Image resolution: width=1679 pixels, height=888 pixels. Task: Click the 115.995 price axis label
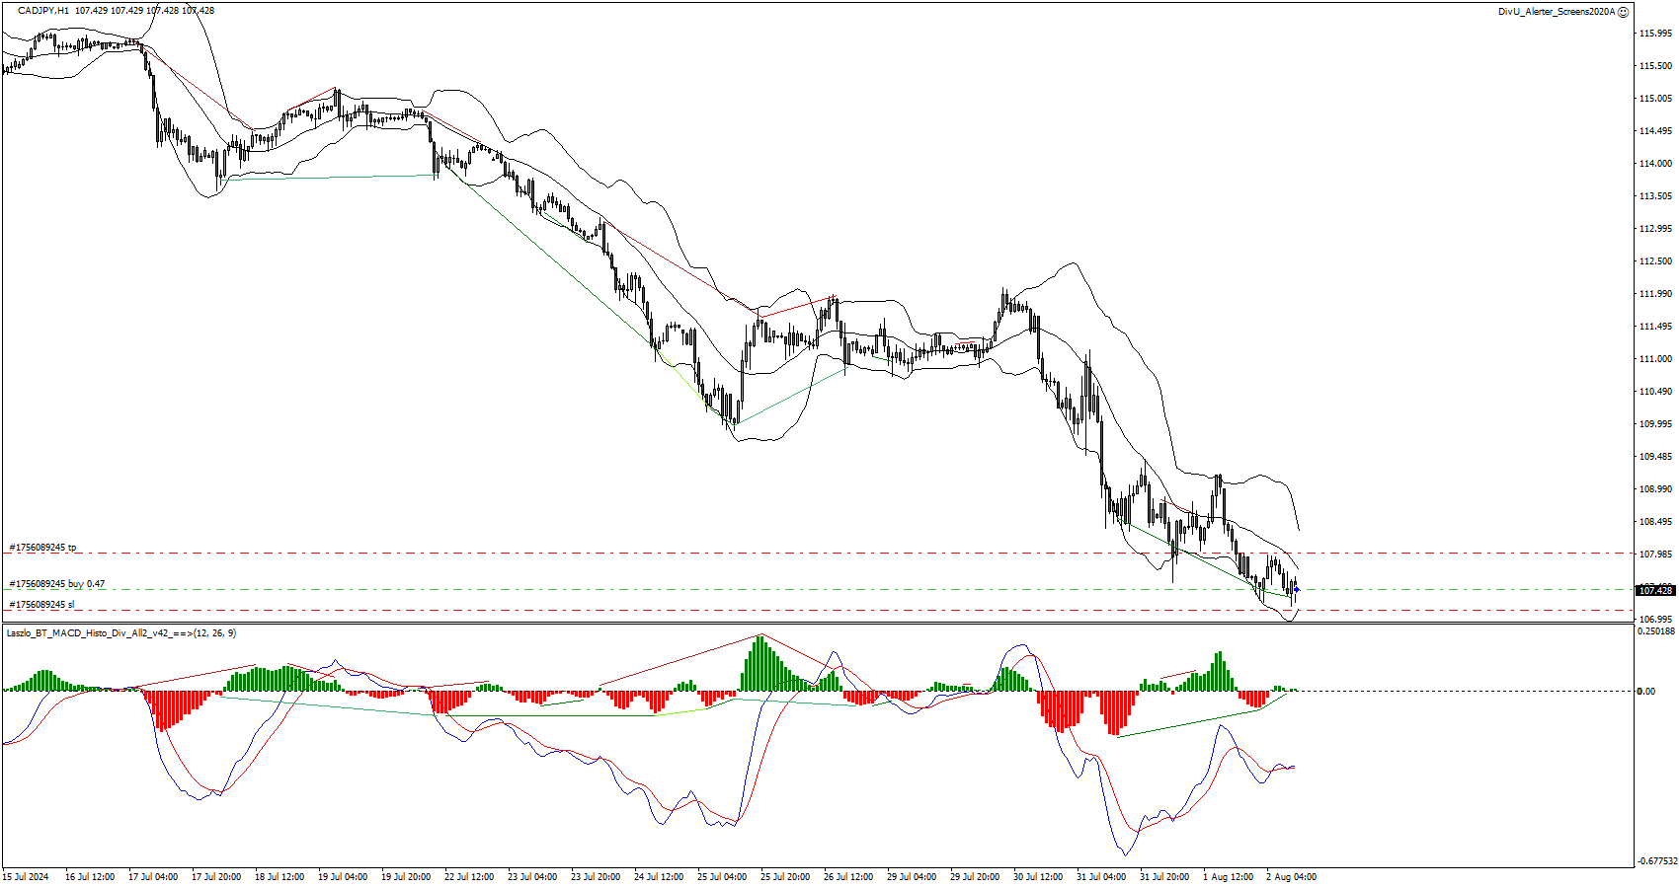tap(1655, 34)
